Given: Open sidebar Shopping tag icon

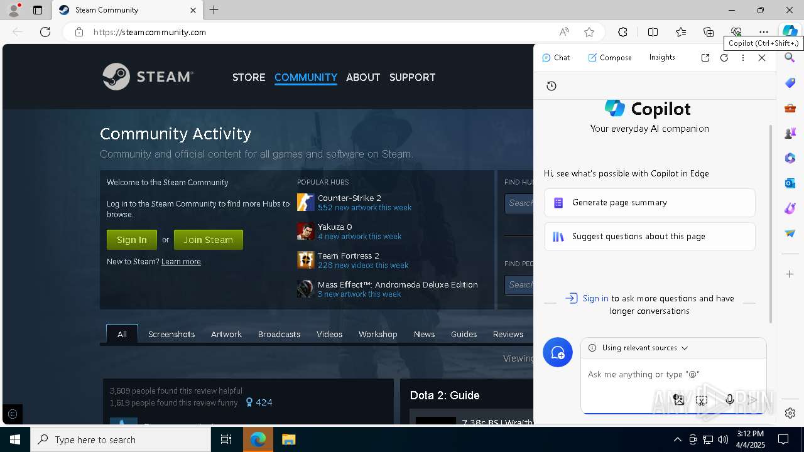Looking at the screenshot, I should pyautogui.click(x=790, y=83).
